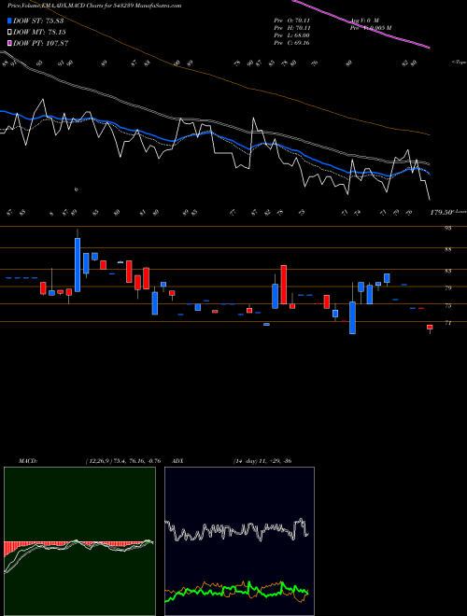Click the MACD '(12,26,9) 75.4, 76.16, -0.76' values
Viewport: 467px width, 616px height.
(x=122, y=461)
